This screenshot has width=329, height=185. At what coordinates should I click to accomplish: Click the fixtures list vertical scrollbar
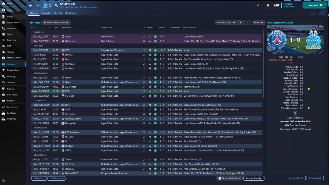263,64
